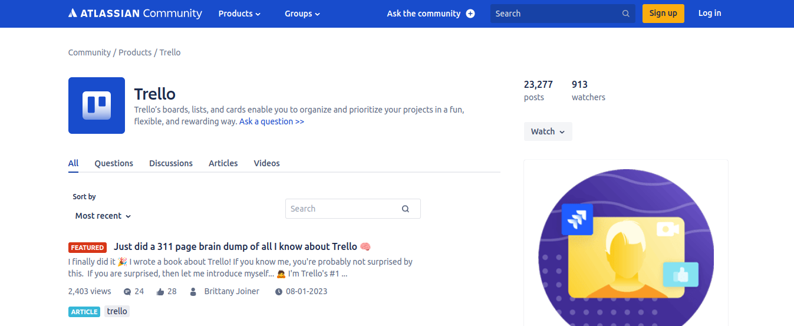Click the plus icon beside Ask the community

(470, 14)
